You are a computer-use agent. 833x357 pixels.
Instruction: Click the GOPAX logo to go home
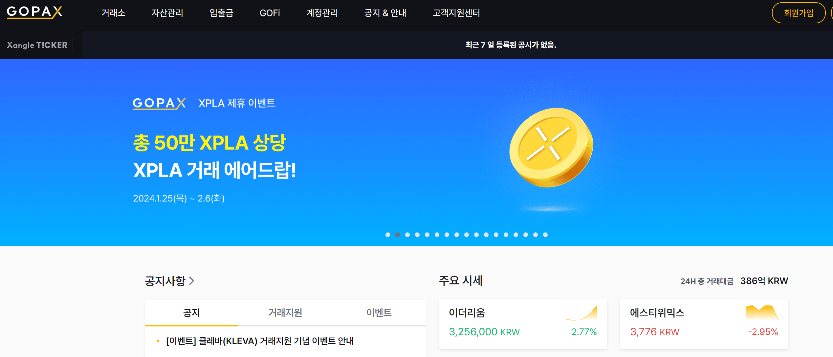(34, 13)
